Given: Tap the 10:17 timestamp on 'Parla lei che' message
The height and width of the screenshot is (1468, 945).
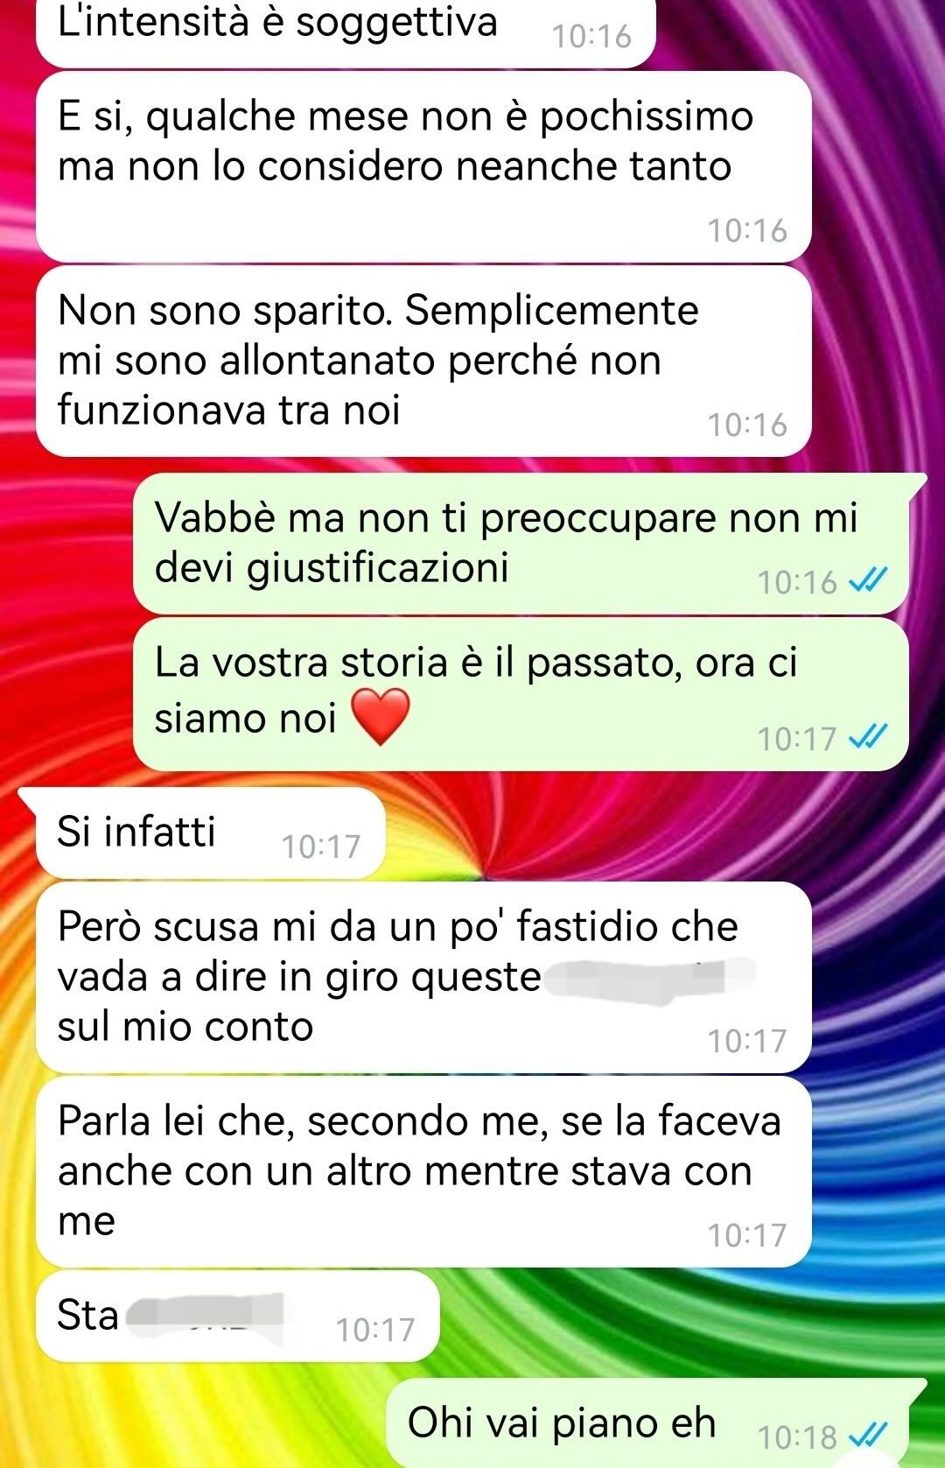Looking at the screenshot, I should click(x=747, y=1235).
